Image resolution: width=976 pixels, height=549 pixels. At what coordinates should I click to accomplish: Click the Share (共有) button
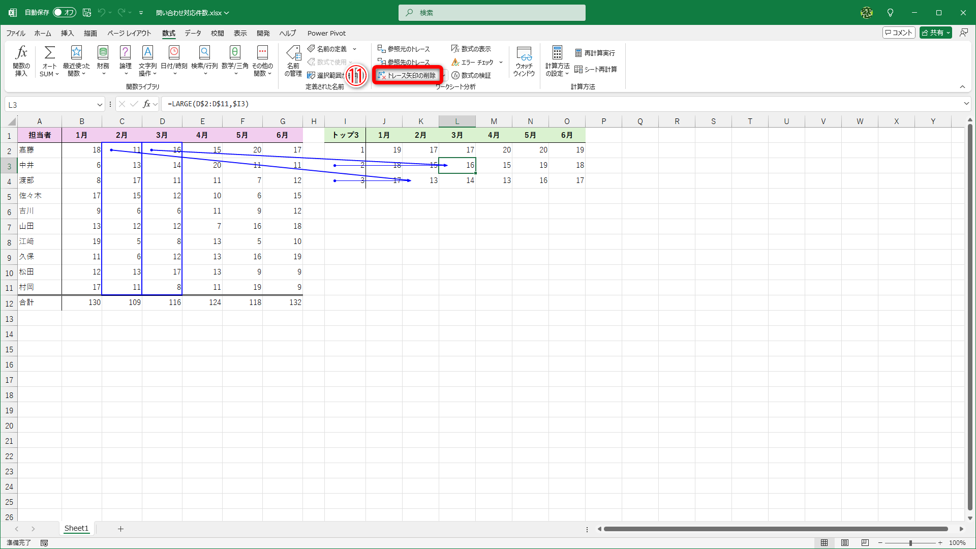click(932, 33)
